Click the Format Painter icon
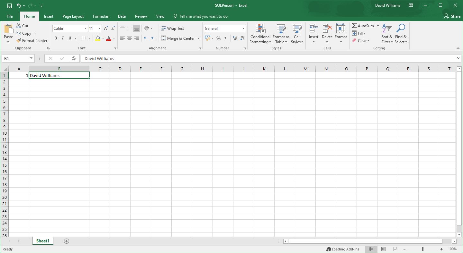The image size is (463, 253). pos(19,41)
